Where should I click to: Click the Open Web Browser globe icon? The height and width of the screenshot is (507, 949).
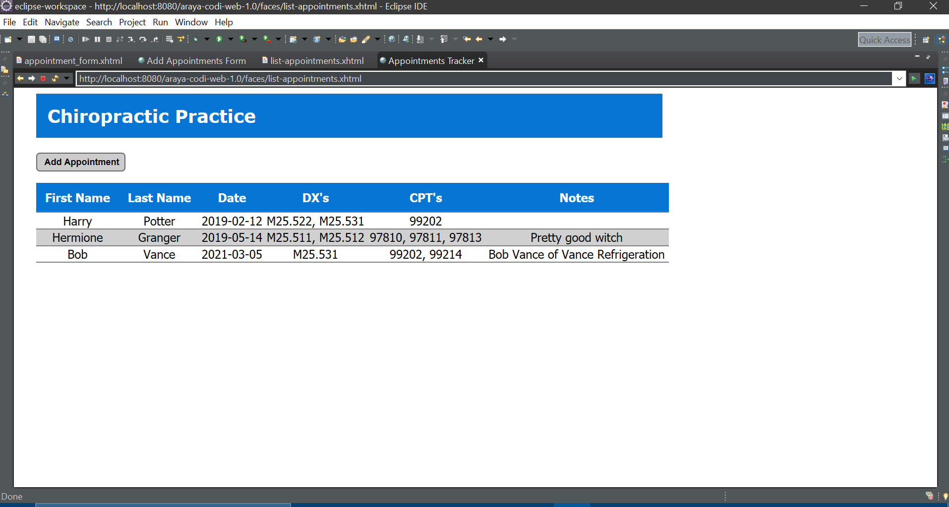[x=391, y=39]
